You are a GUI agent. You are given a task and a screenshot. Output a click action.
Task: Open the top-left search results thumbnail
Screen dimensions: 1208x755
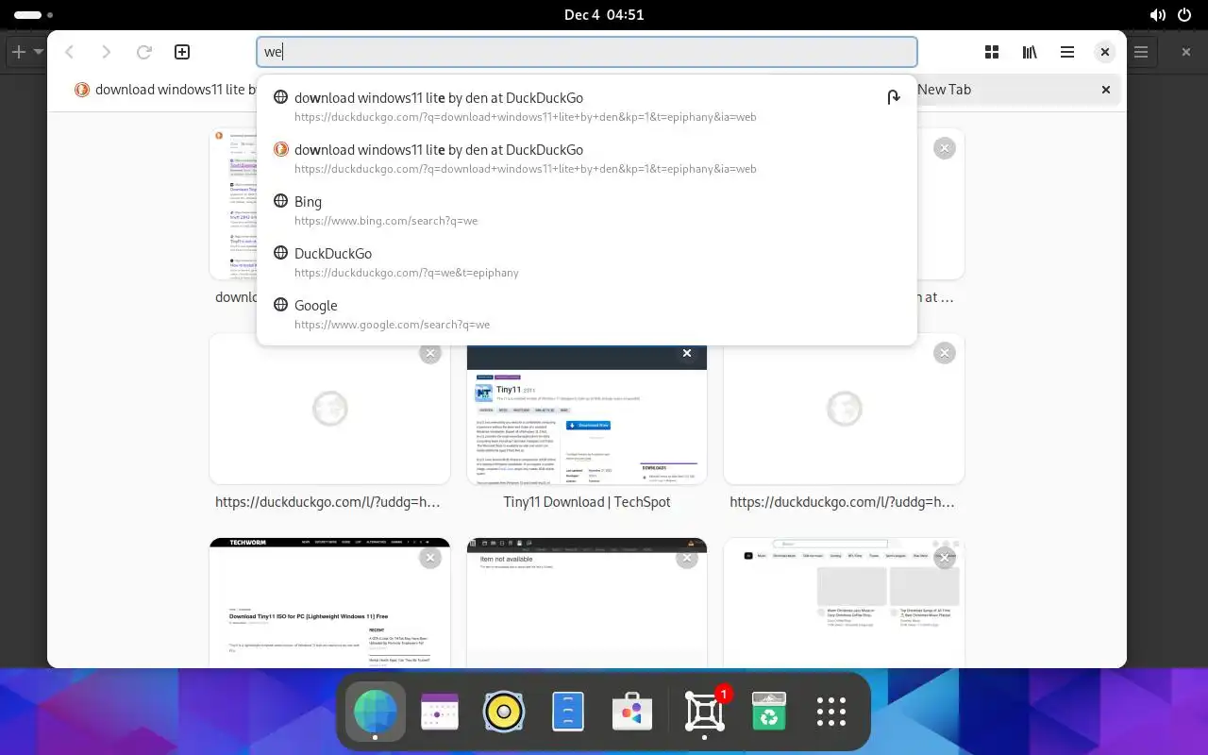pos(232,204)
